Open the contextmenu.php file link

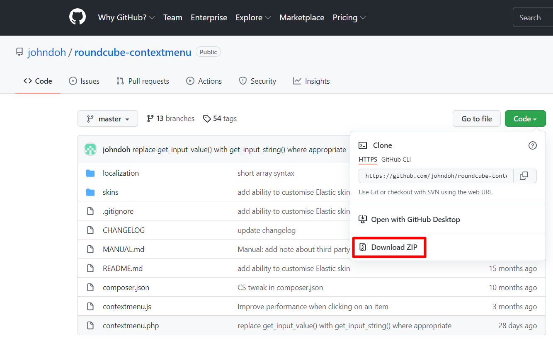click(x=131, y=326)
